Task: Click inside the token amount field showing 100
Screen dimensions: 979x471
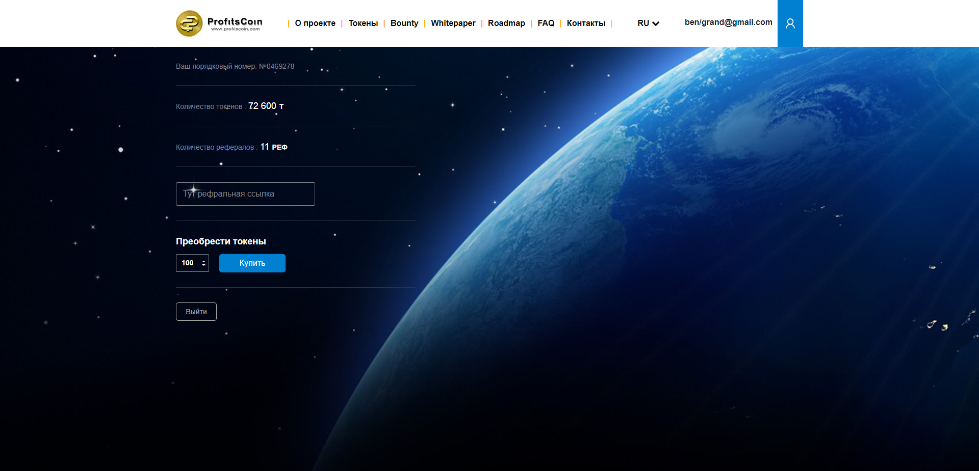Action: click(x=188, y=263)
